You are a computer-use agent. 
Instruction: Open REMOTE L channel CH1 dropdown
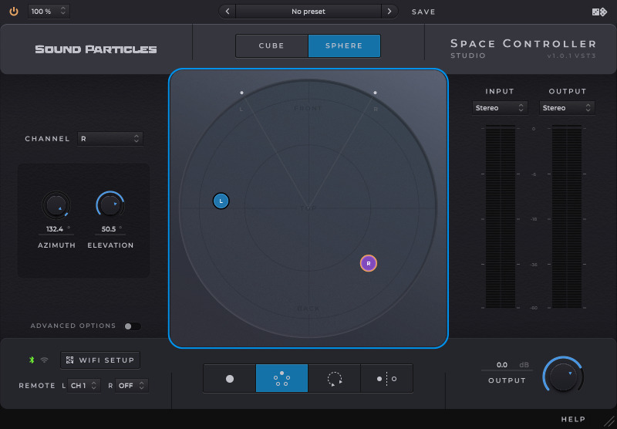click(x=84, y=386)
